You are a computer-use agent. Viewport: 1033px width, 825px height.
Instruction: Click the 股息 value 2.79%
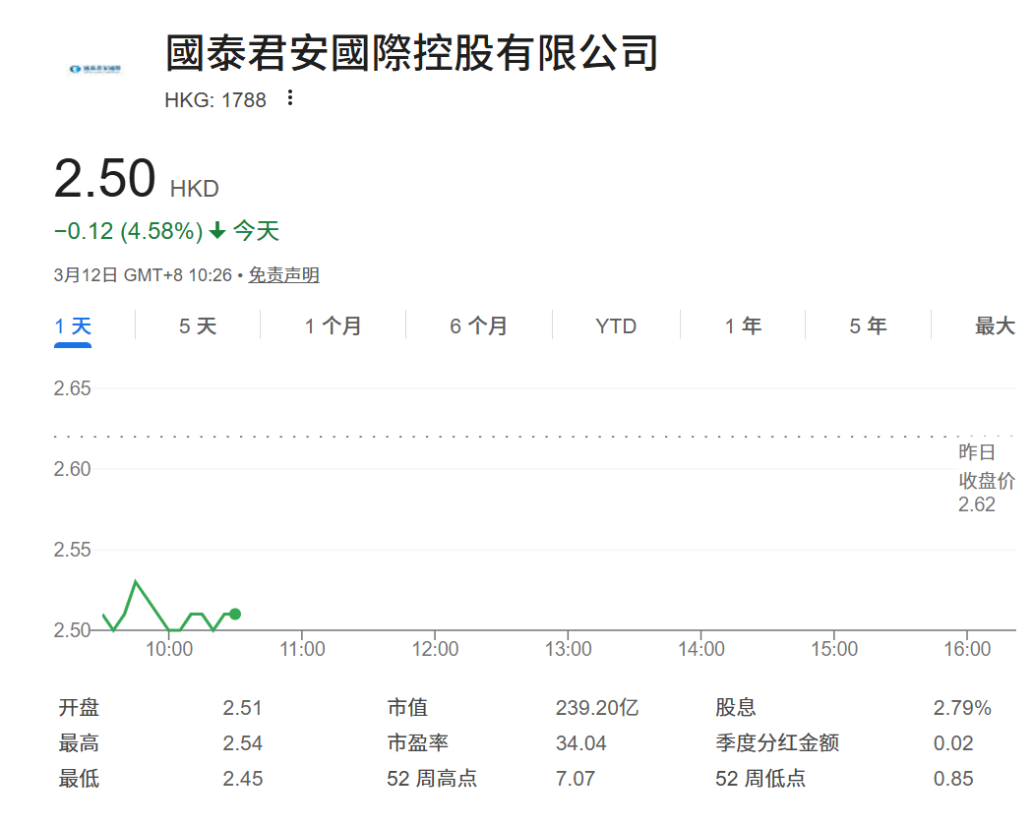click(962, 708)
